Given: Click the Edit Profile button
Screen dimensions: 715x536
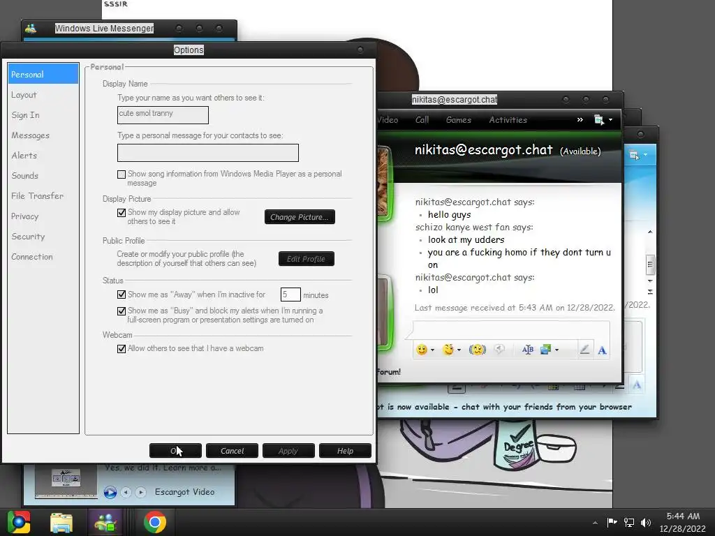Looking at the screenshot, I should click(x=306, y=259).
